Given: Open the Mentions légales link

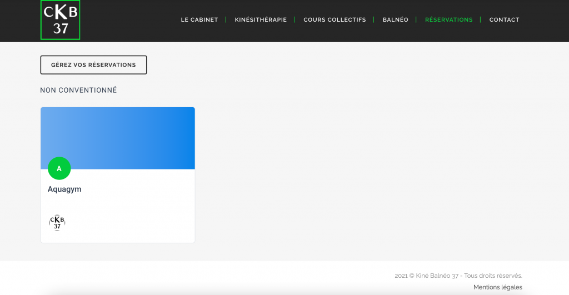Looking at the screenshot, I should coord(497,287).
